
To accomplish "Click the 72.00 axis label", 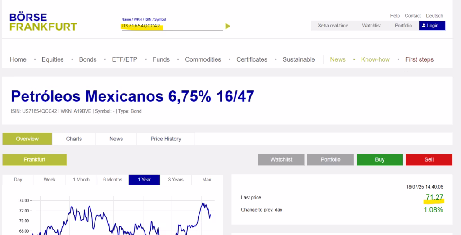I will click(24, 211).
